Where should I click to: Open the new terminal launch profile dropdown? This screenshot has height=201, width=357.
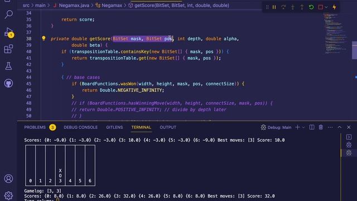pyautogui.click(x=303, y=127)
